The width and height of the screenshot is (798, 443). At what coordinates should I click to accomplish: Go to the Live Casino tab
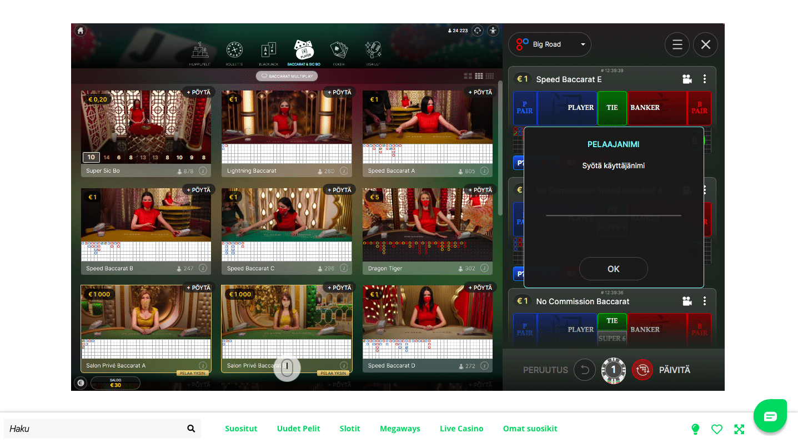pyautogui.click(x=461, y=429)
